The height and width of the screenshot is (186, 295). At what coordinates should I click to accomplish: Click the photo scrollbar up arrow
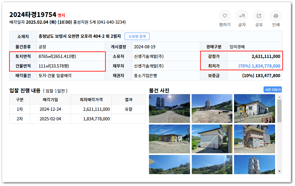tap(279, 97)
